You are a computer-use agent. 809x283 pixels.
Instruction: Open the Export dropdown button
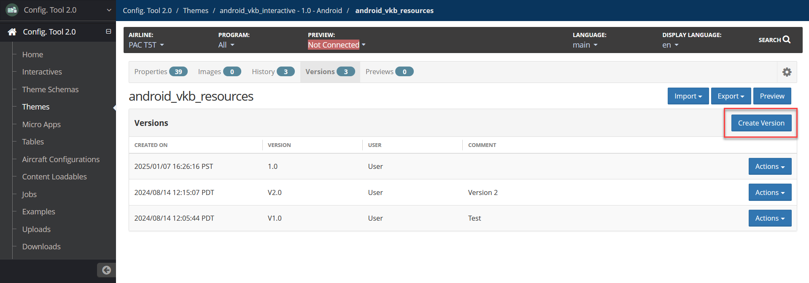pos(731,96)
